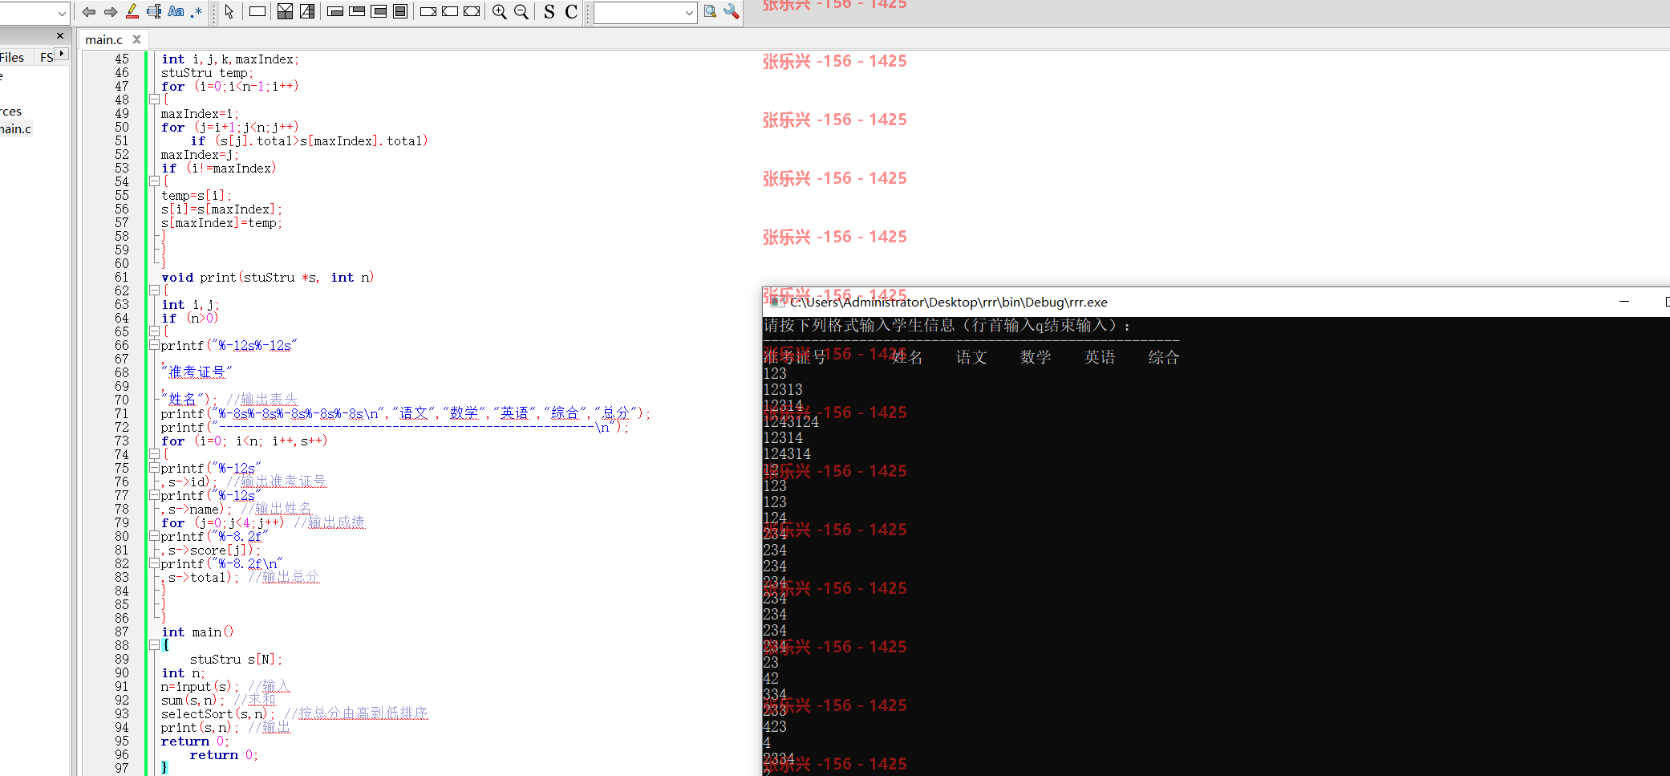Show more Management panel tabs via arrow
Viewport: 1670px width, 776px height.
62,53
